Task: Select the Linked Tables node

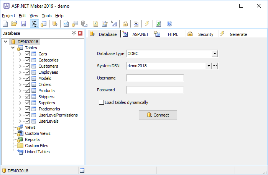Action: point(37,152)
